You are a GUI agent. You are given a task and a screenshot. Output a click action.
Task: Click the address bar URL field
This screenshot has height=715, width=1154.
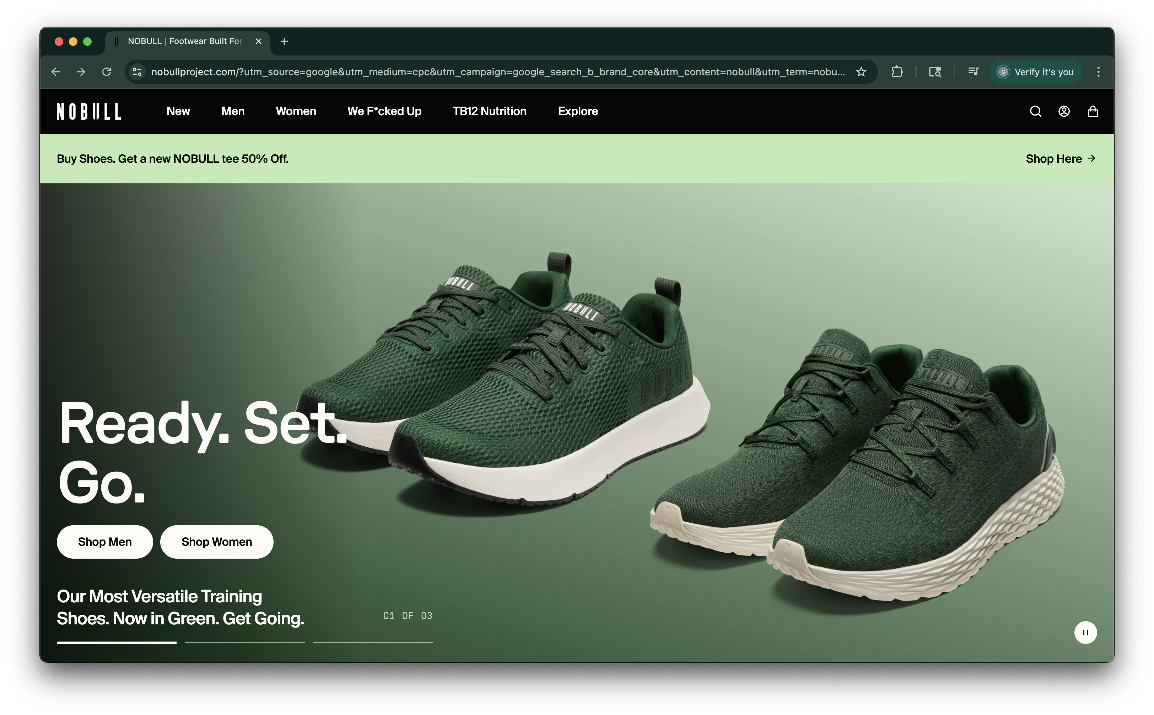(x=496, y=72)
